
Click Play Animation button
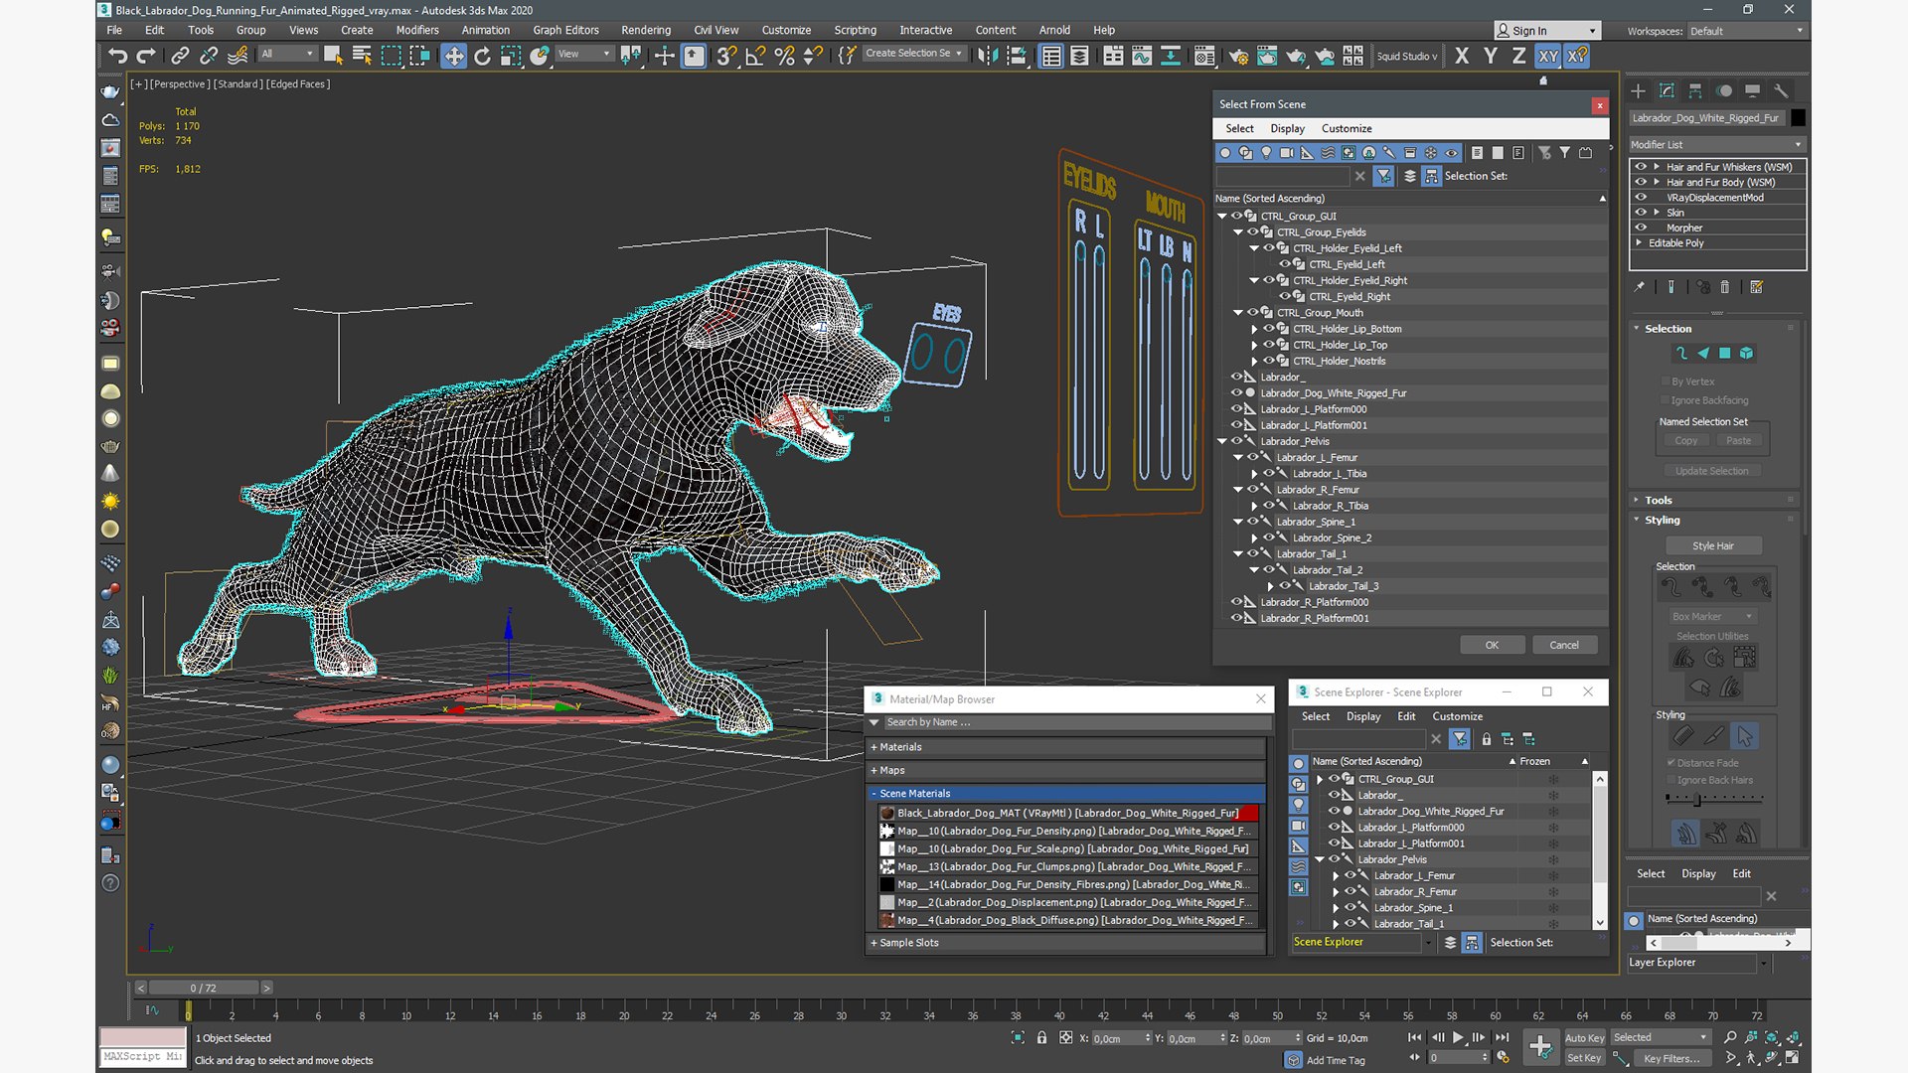[1458, 1037]
